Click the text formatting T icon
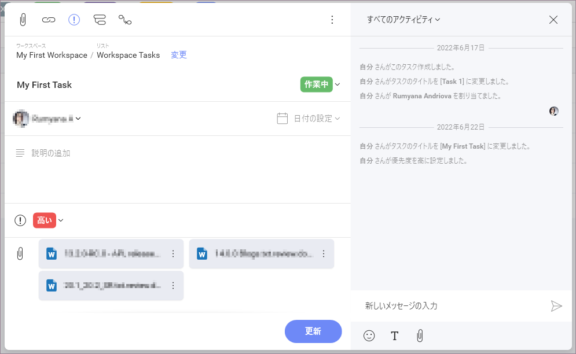The width and height of the screenshot is (576, 354). coord(395,335)
